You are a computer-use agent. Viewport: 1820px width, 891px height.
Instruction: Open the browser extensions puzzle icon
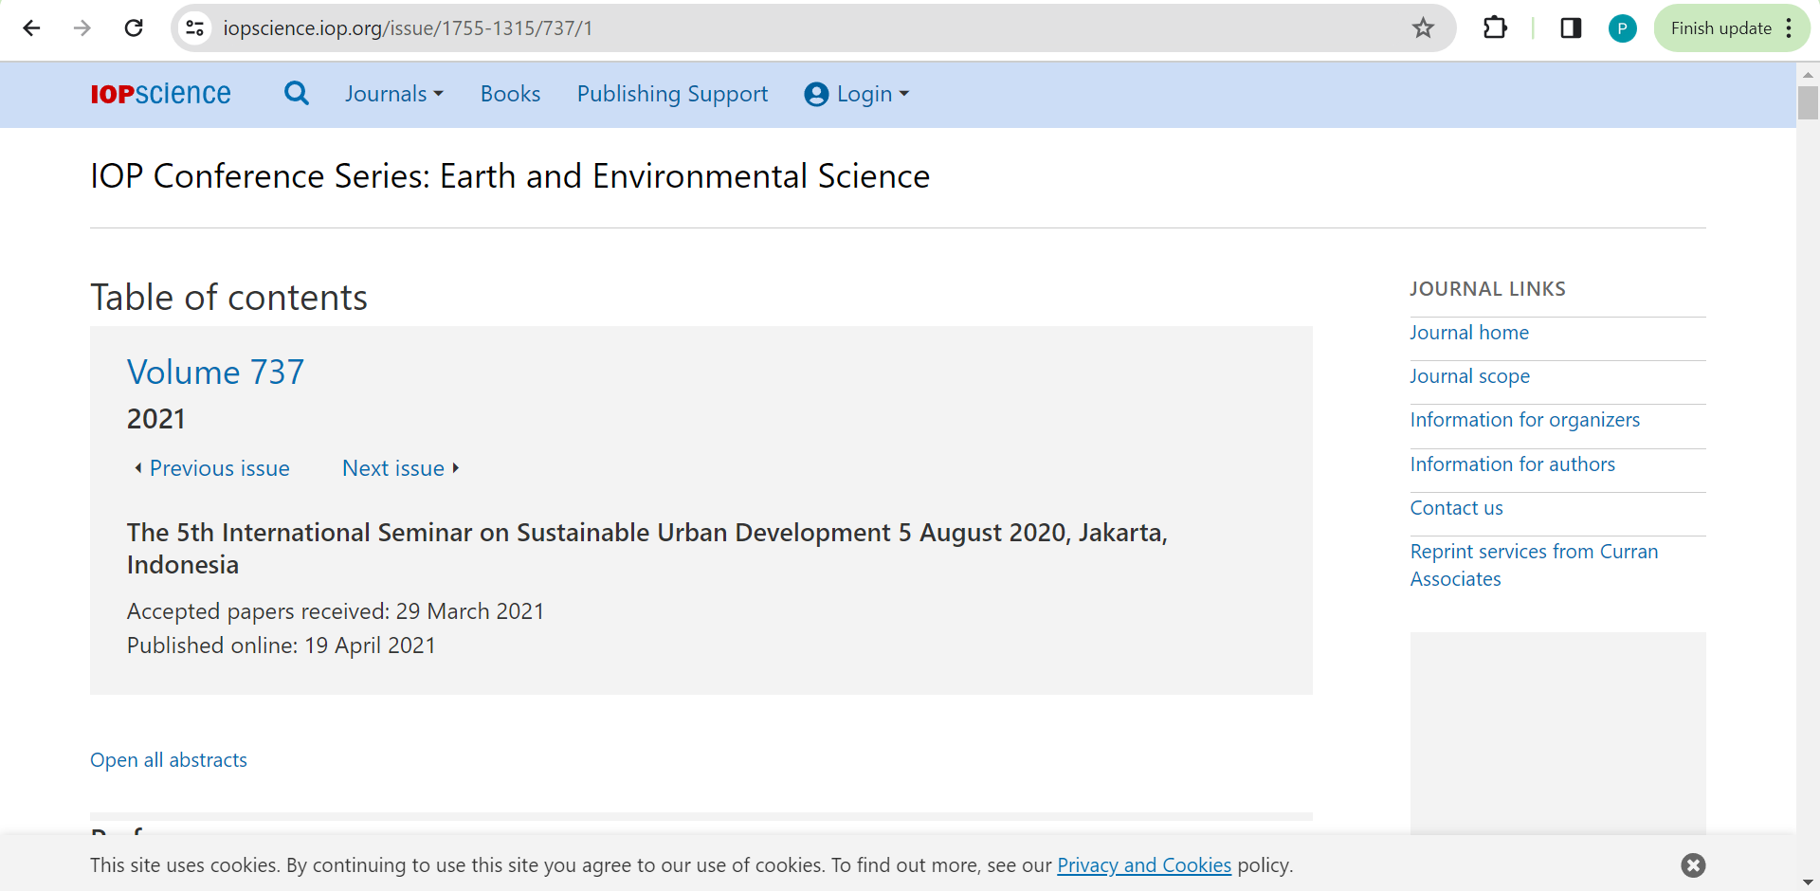(x=1495, y=28)
